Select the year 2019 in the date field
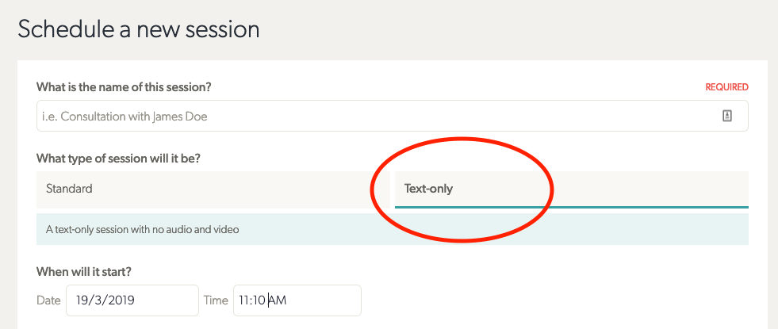Viewport: 778px width, 329px height. pos(121,300)
